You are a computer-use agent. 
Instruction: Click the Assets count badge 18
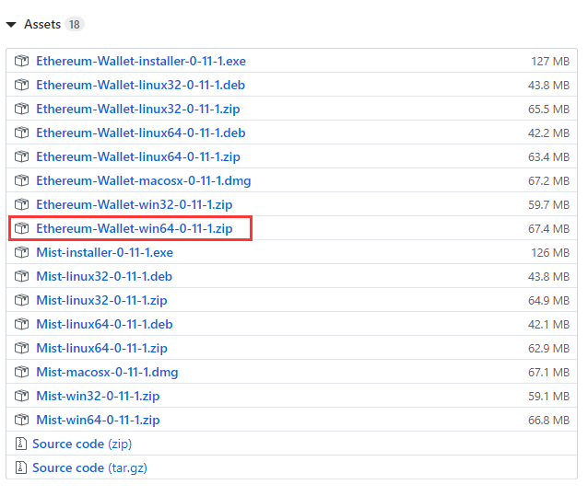(x=75, y=24)
